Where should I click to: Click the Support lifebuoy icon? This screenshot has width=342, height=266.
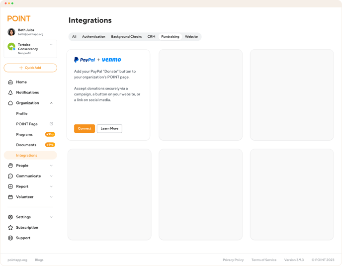pos(10,238)
